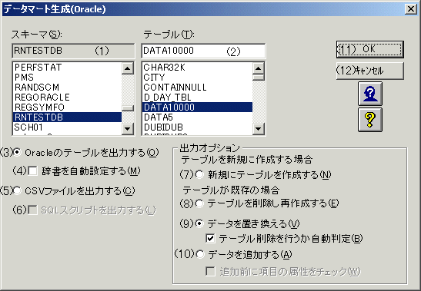Screen dimensions: 421x291
Task: Click table list scroll up arrow
Action: coord(259,68)
